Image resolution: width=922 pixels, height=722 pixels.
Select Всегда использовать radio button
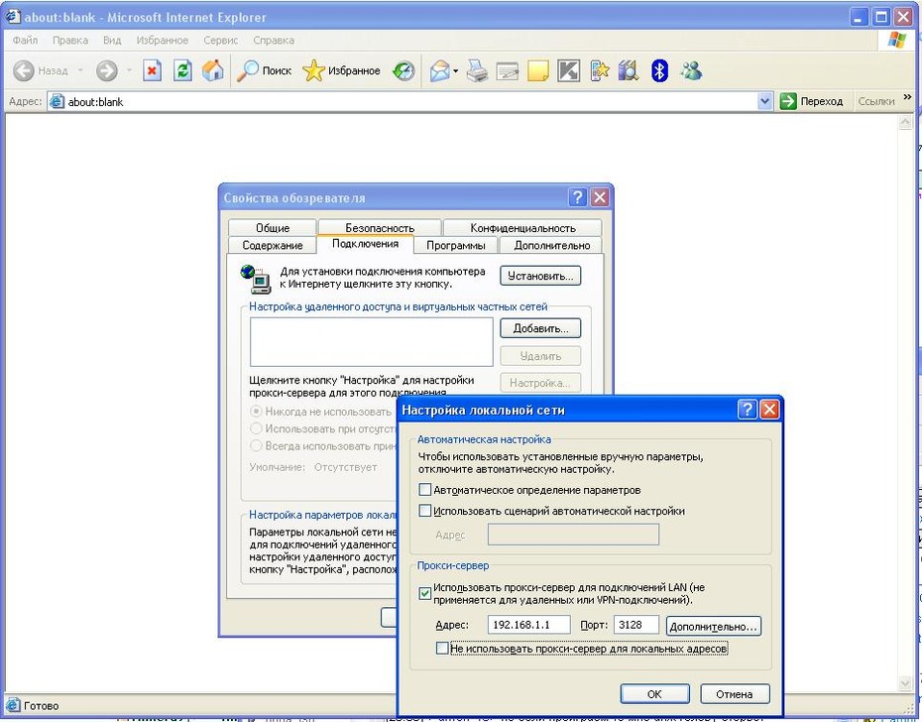pos(256,445)
